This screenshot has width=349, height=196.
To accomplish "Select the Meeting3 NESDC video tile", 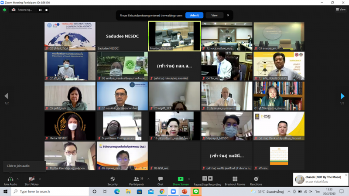I will pos(174,36).
